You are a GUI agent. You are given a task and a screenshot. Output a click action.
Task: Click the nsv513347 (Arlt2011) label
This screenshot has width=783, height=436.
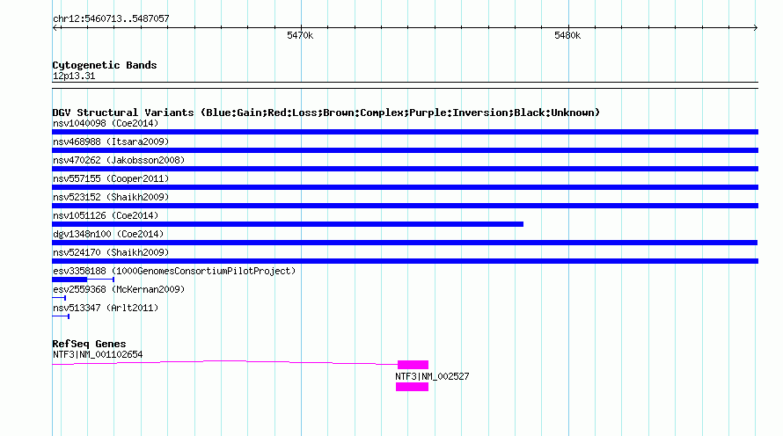(106, 308)
